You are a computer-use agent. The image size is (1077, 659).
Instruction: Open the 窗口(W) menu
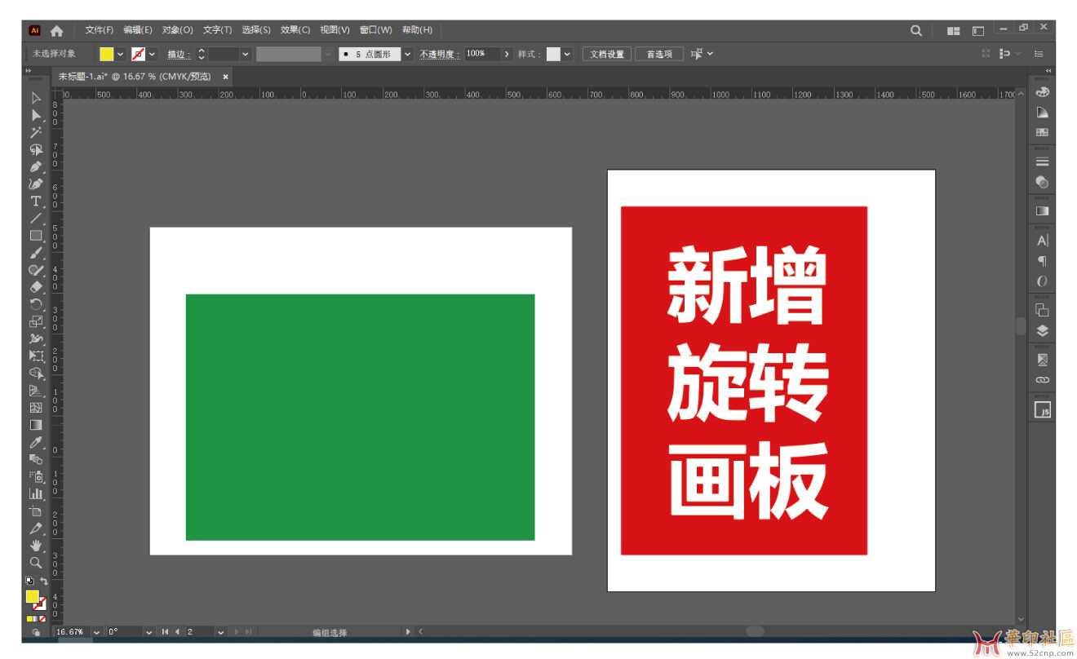375,30
